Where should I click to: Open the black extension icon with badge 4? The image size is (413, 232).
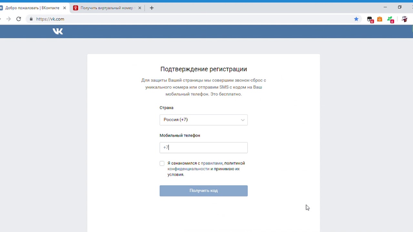tap(370, 19)
